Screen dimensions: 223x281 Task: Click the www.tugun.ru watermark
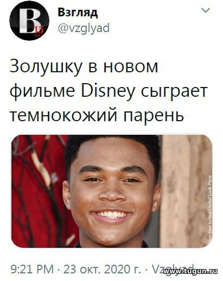[190, 271]
